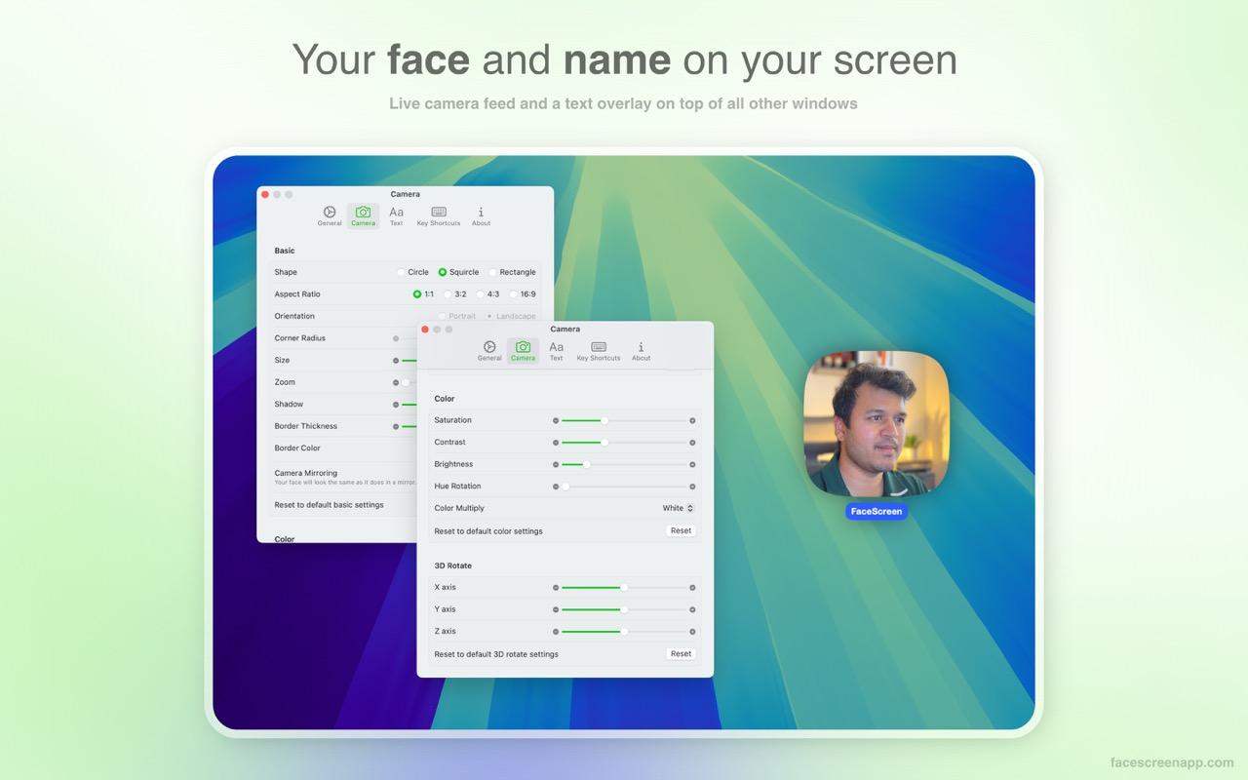Image resolution: width=1248 pixels, height=780 pixels.
Task: Open the General settings tab icon
Action: (489, 348)
